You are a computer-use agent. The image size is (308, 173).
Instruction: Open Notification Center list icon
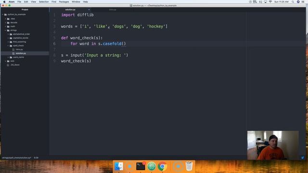click(x=303, y=2)
